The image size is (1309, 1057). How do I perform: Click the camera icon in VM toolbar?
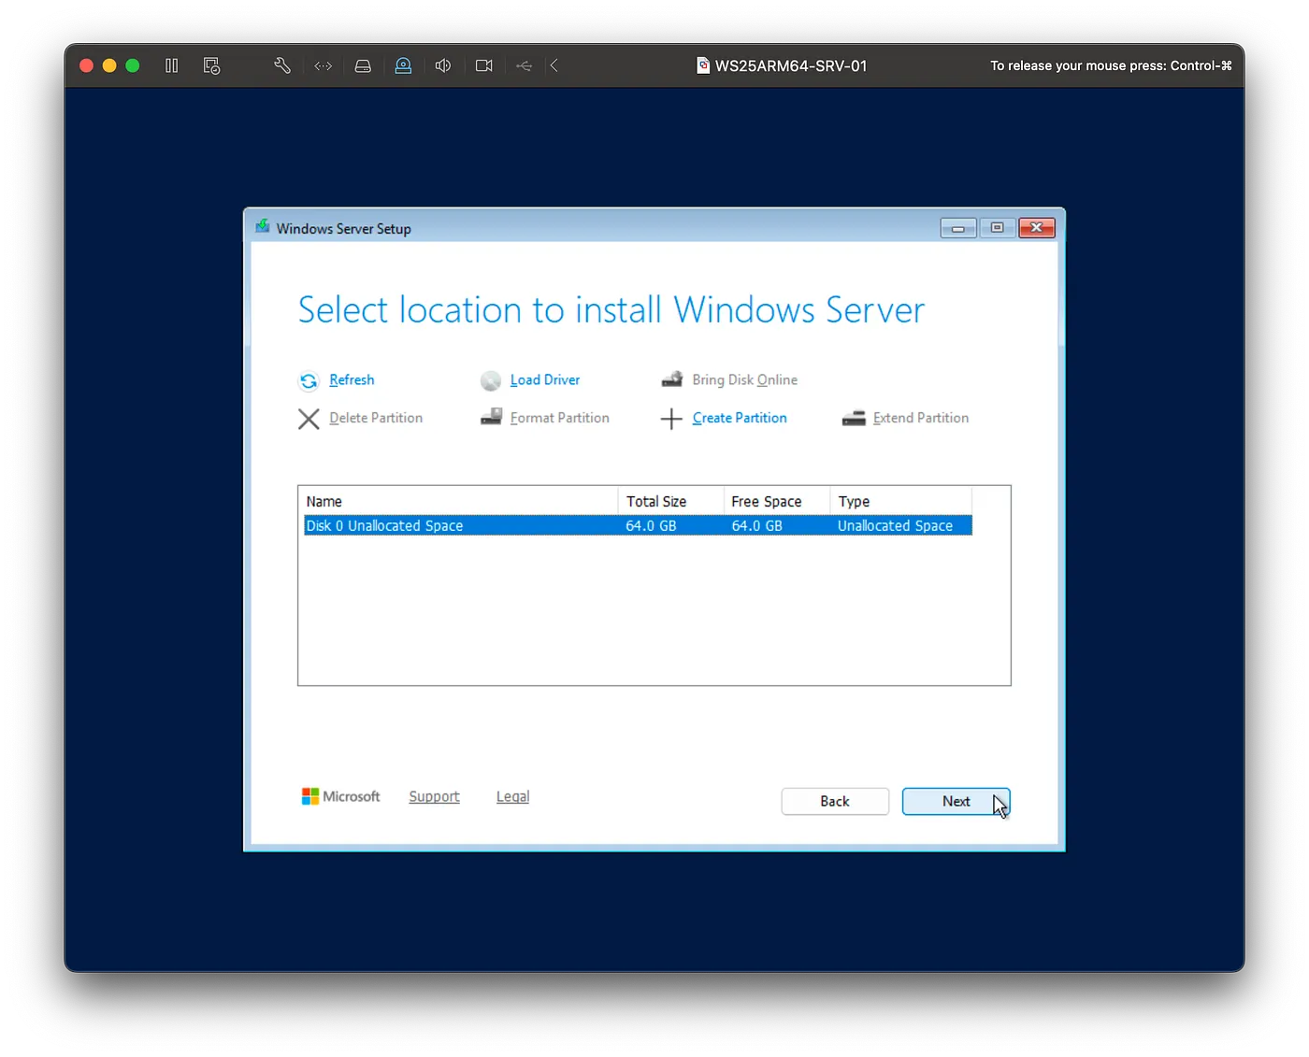[483, 65]
